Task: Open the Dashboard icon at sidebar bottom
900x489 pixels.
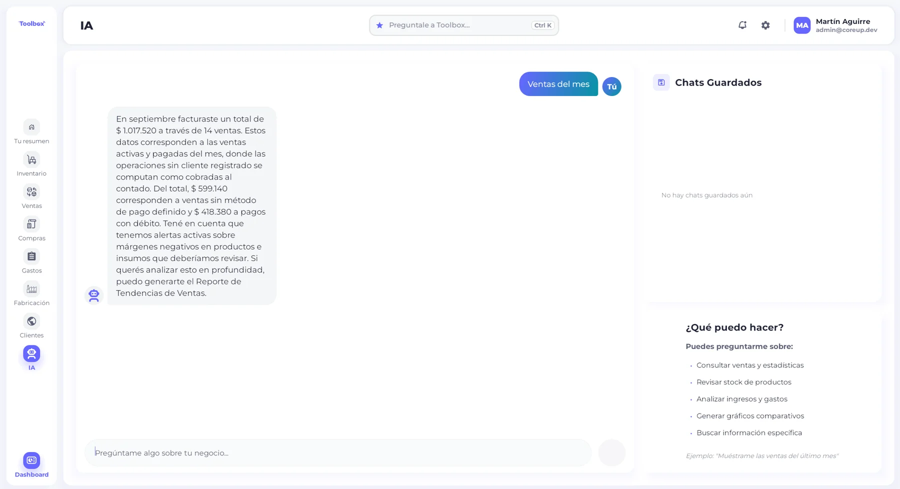Action: [x=31, y=460]
